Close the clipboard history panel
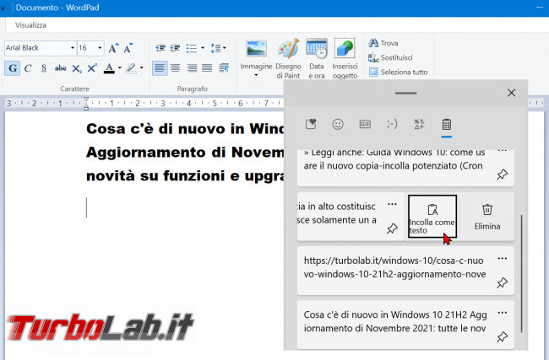The image size is (549, 360). 511,93
